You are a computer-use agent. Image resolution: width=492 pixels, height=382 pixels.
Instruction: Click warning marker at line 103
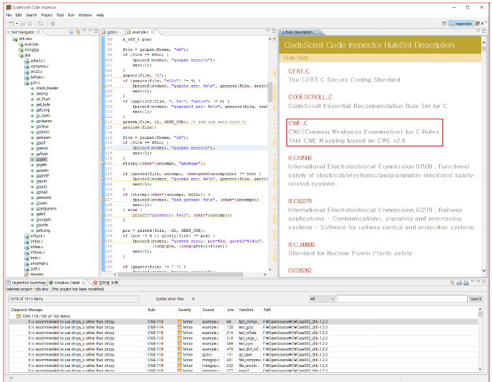coord(102,75)
